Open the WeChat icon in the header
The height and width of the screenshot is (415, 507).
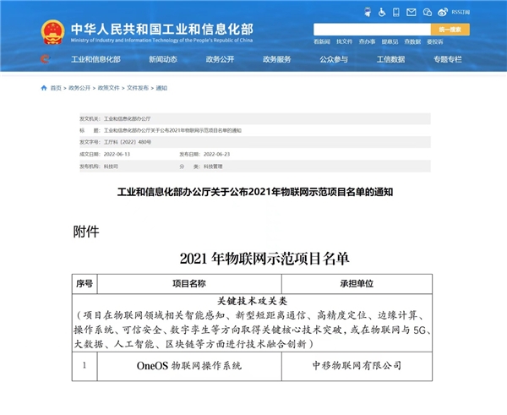click(427, 13)
